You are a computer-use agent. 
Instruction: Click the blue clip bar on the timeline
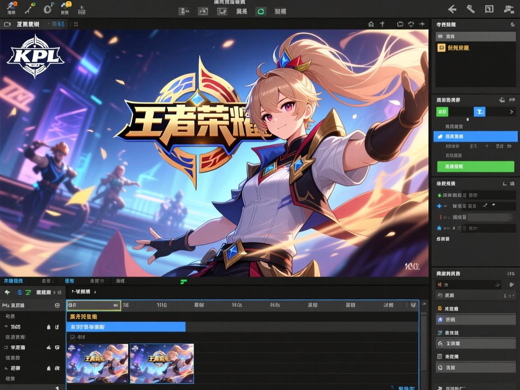[x=126, y=327]
